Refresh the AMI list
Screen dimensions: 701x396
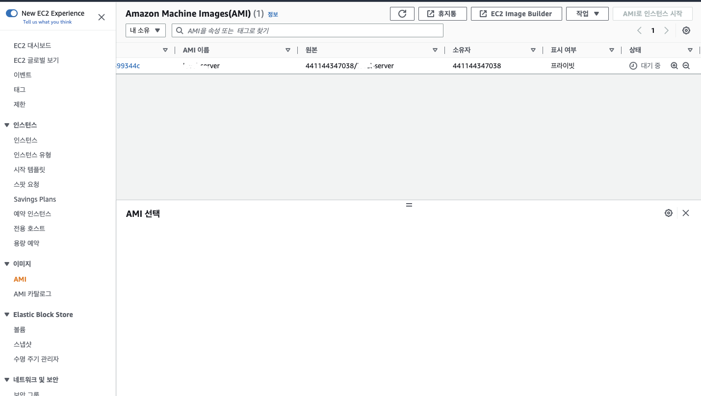[402, 14]
